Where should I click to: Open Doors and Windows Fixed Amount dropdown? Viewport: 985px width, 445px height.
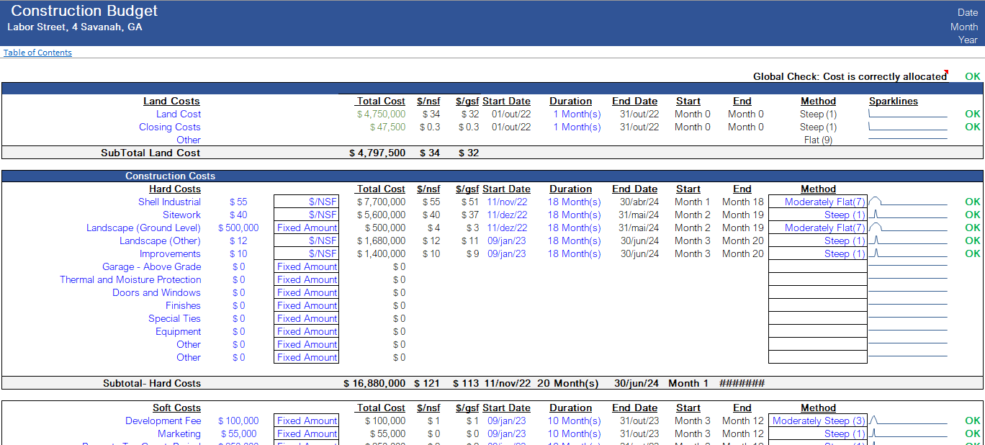306,293
